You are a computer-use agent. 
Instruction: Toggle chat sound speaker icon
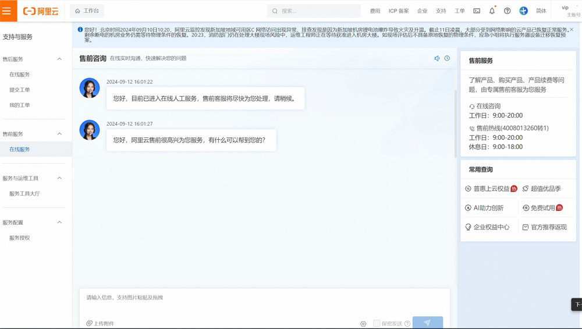point(437,58)
